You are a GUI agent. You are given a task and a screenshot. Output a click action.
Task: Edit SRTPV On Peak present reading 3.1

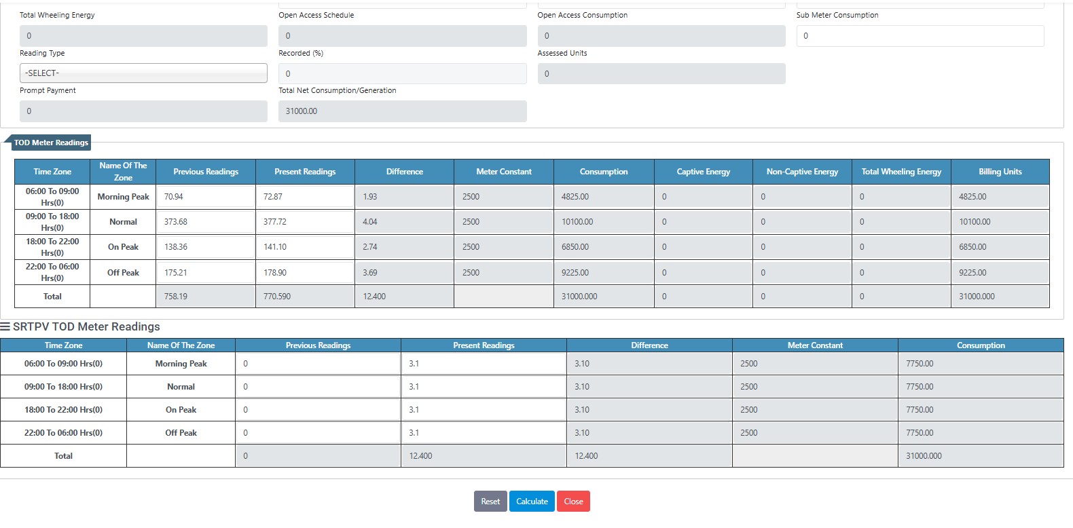pos(484,410)
